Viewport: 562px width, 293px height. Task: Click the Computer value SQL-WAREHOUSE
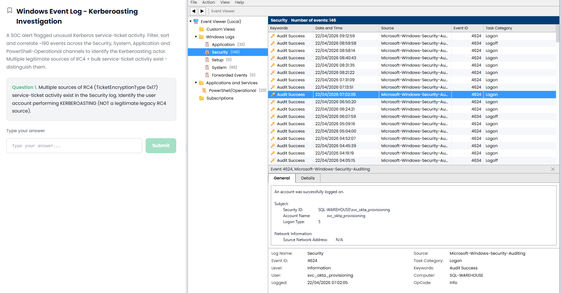[466, 275]
